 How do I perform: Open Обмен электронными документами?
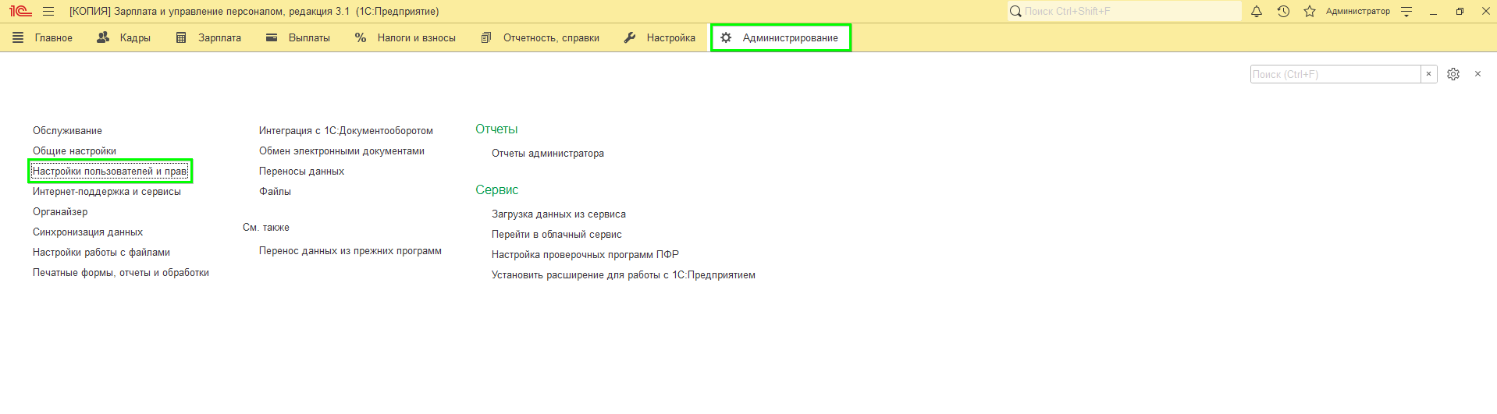point(342,151)
